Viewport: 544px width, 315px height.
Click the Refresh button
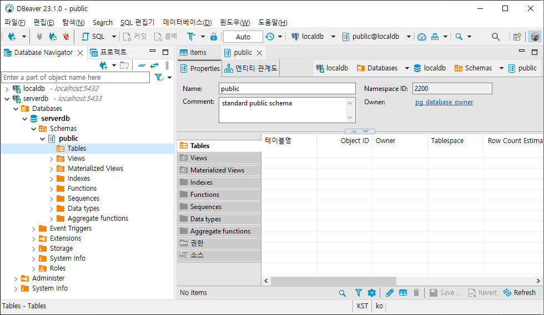pyautogui.click(x=520, y=293)
